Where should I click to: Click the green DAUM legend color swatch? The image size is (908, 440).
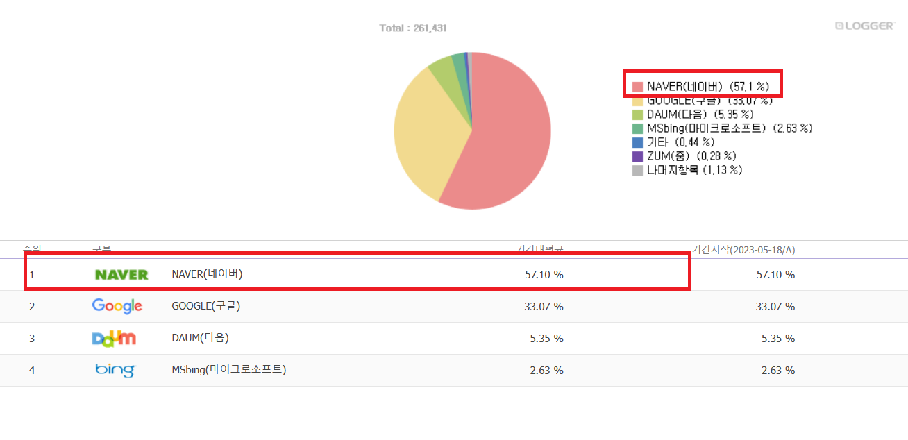point(637,115)
